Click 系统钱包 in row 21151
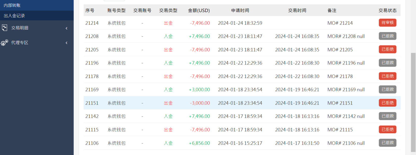 click(x=116, y=103)
